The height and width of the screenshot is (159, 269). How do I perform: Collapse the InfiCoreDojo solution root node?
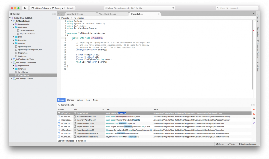pos(10,18)
